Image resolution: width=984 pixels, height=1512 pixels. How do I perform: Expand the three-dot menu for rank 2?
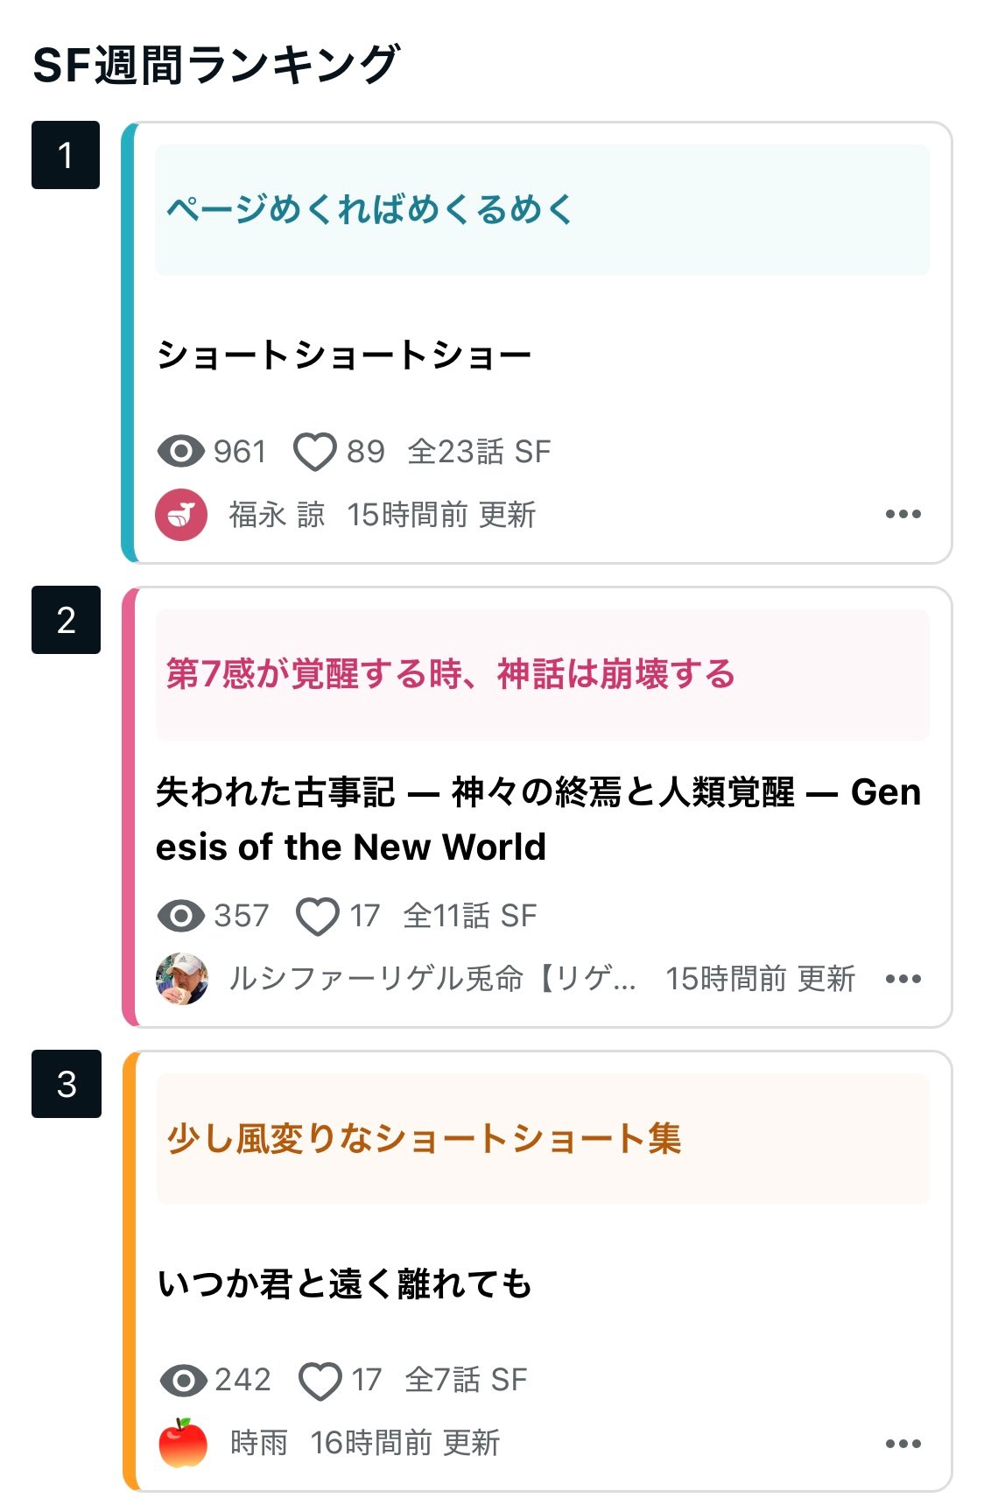coord(903,979)
